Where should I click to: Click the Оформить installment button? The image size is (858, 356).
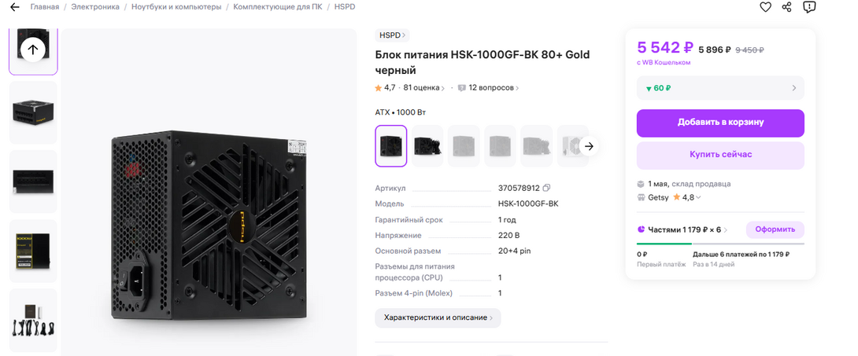pyautogui.click(x=775, y=230)
